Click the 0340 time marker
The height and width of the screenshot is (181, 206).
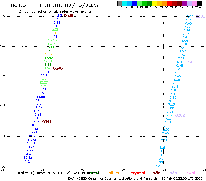coord(58,68)
